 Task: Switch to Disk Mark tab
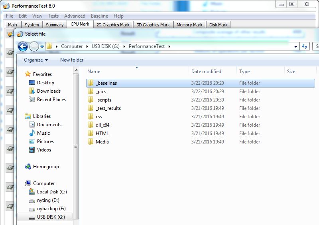(218, 25)
